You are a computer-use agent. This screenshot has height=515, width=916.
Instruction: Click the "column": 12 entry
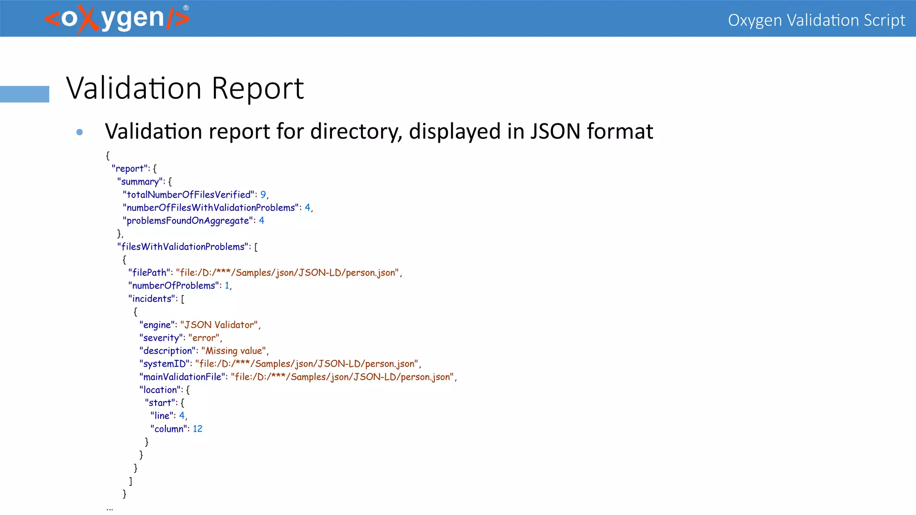click(176, 429)
